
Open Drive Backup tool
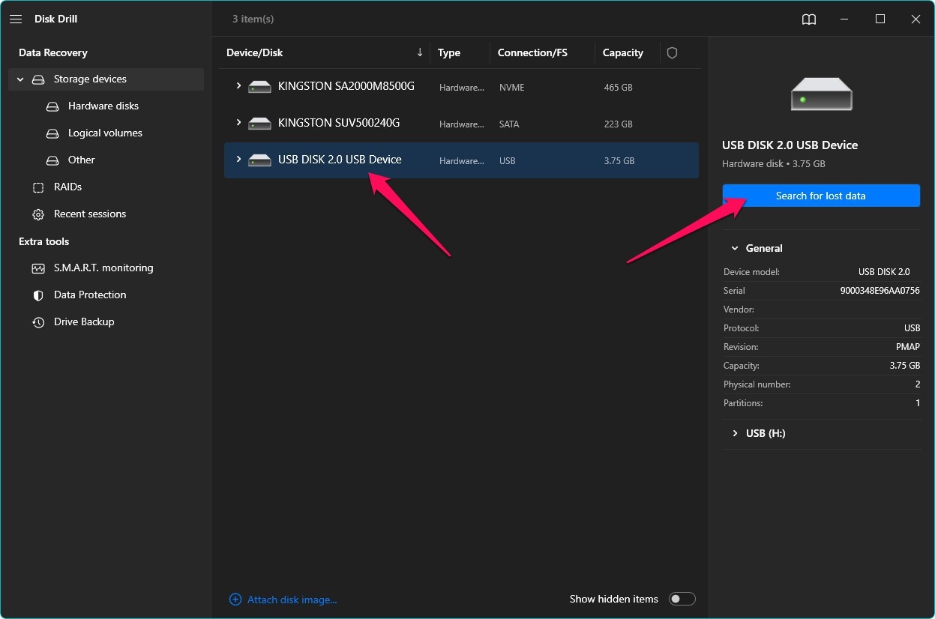click(x=83, y=321)
